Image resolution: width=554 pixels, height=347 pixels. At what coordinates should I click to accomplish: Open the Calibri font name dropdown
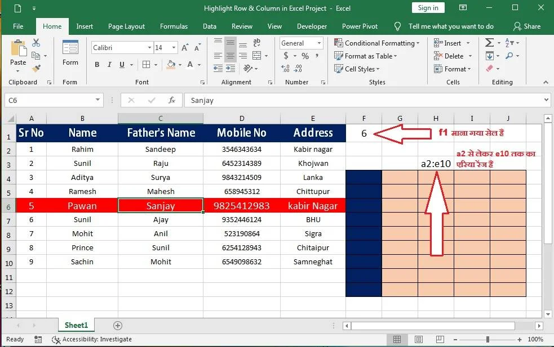click(149, 48)
